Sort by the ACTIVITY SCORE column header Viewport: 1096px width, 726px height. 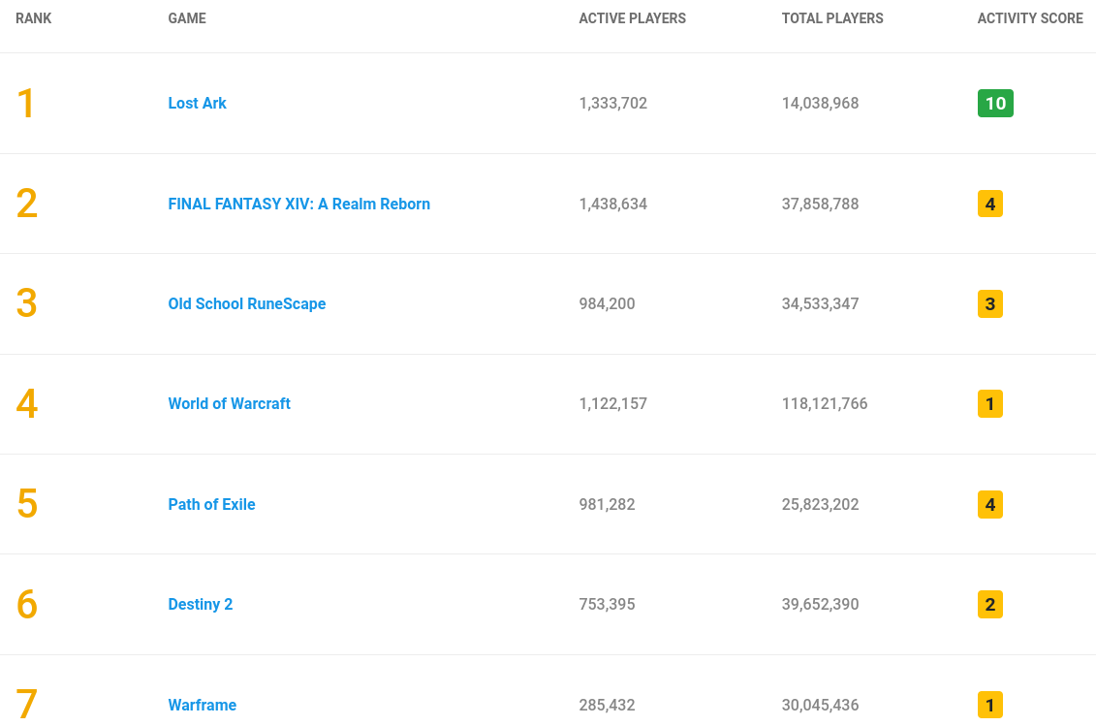click(x=1030, y=18)
